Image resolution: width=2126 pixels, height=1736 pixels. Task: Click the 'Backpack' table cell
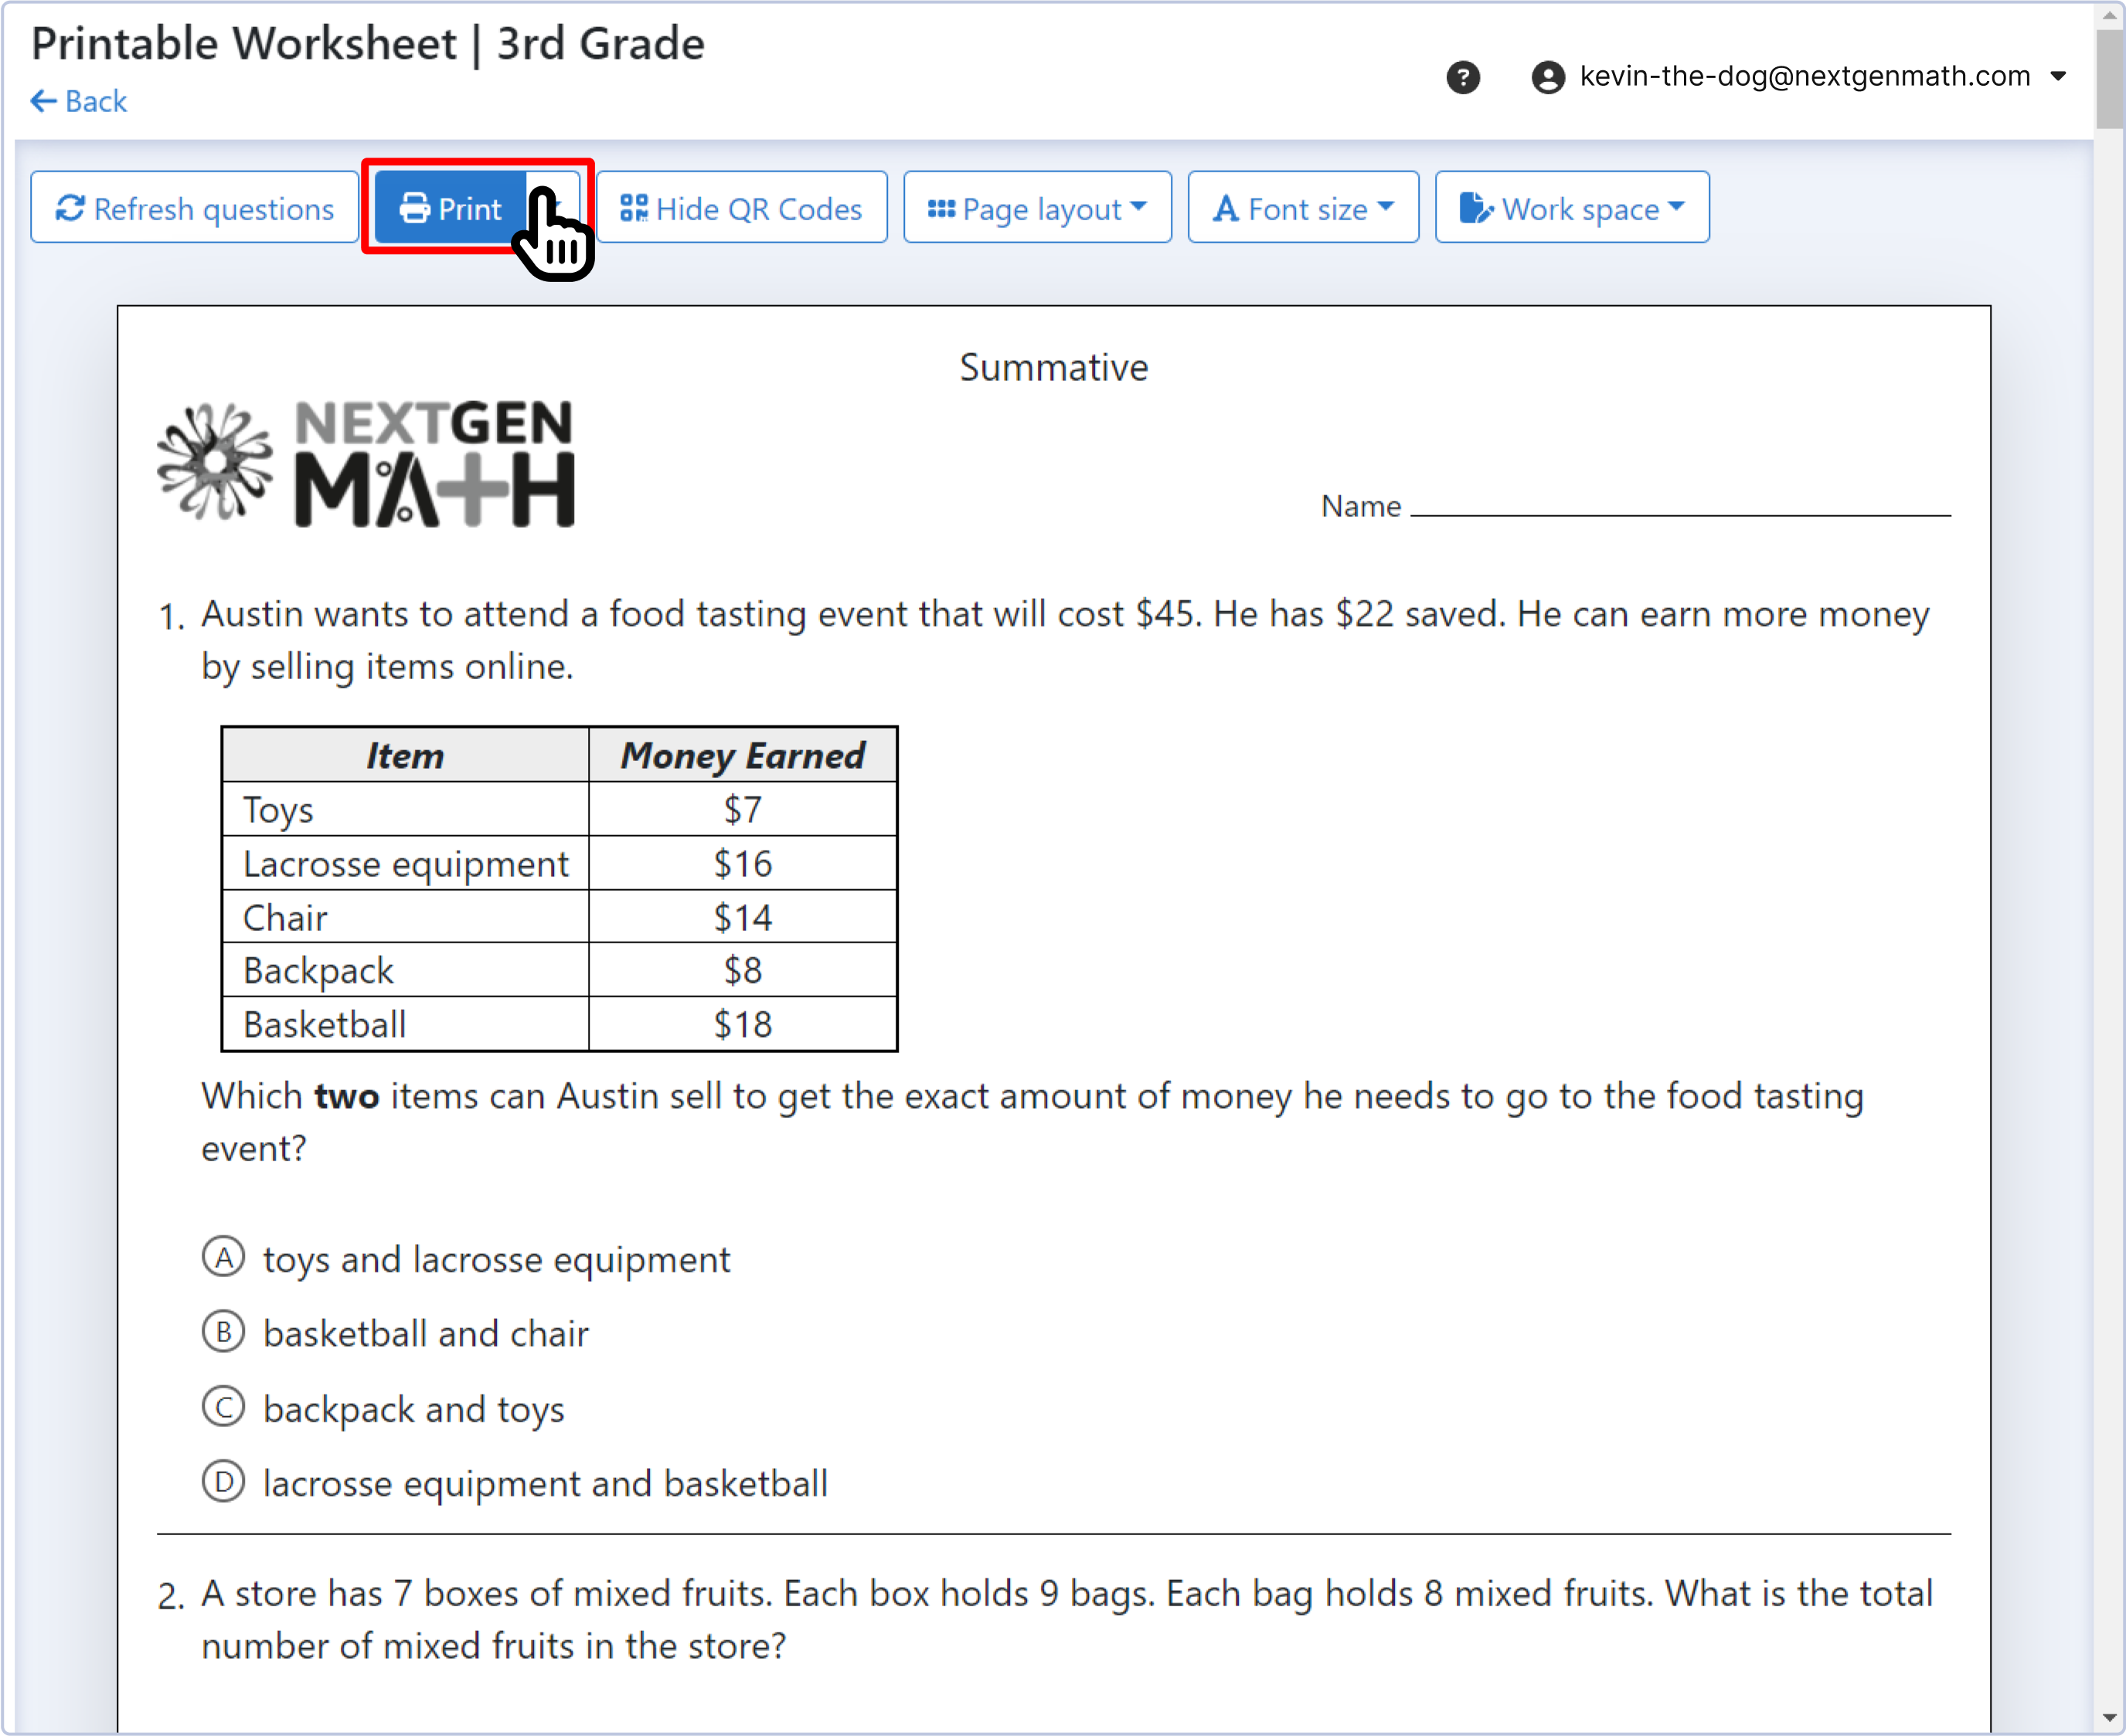pyautogui.click(x=405, y=970)
